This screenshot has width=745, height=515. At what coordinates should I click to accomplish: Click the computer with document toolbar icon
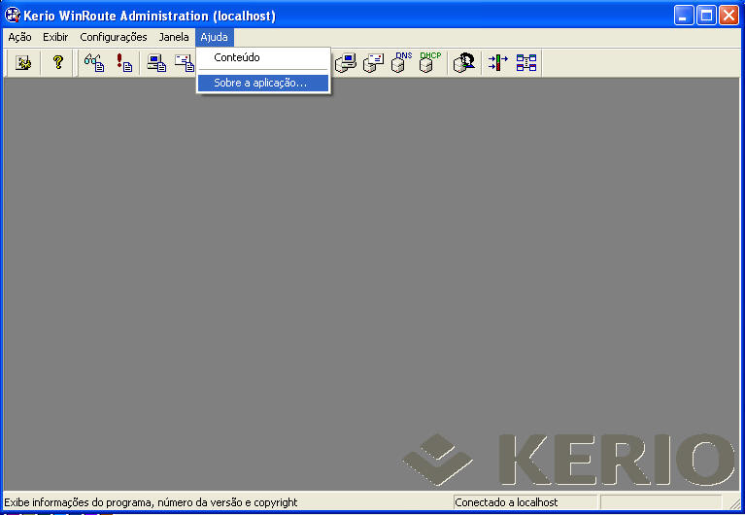(x=155, y=63)
